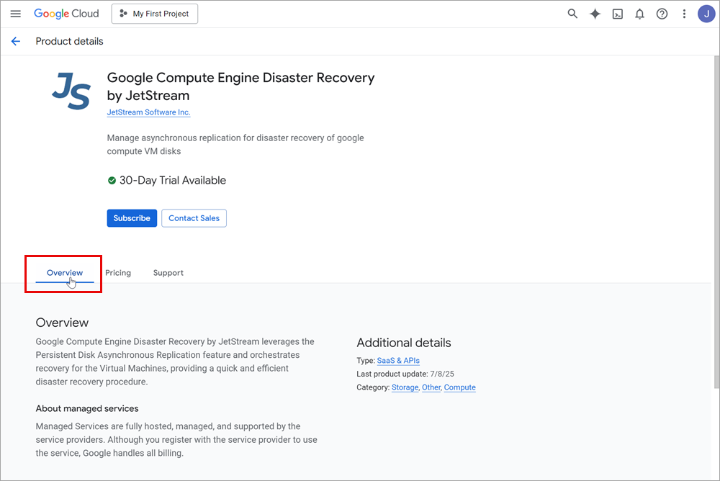The height and width of the screenshot is (481, 720).
Task: Open the JetStream Software Inc. link
Action: [148, 112]
